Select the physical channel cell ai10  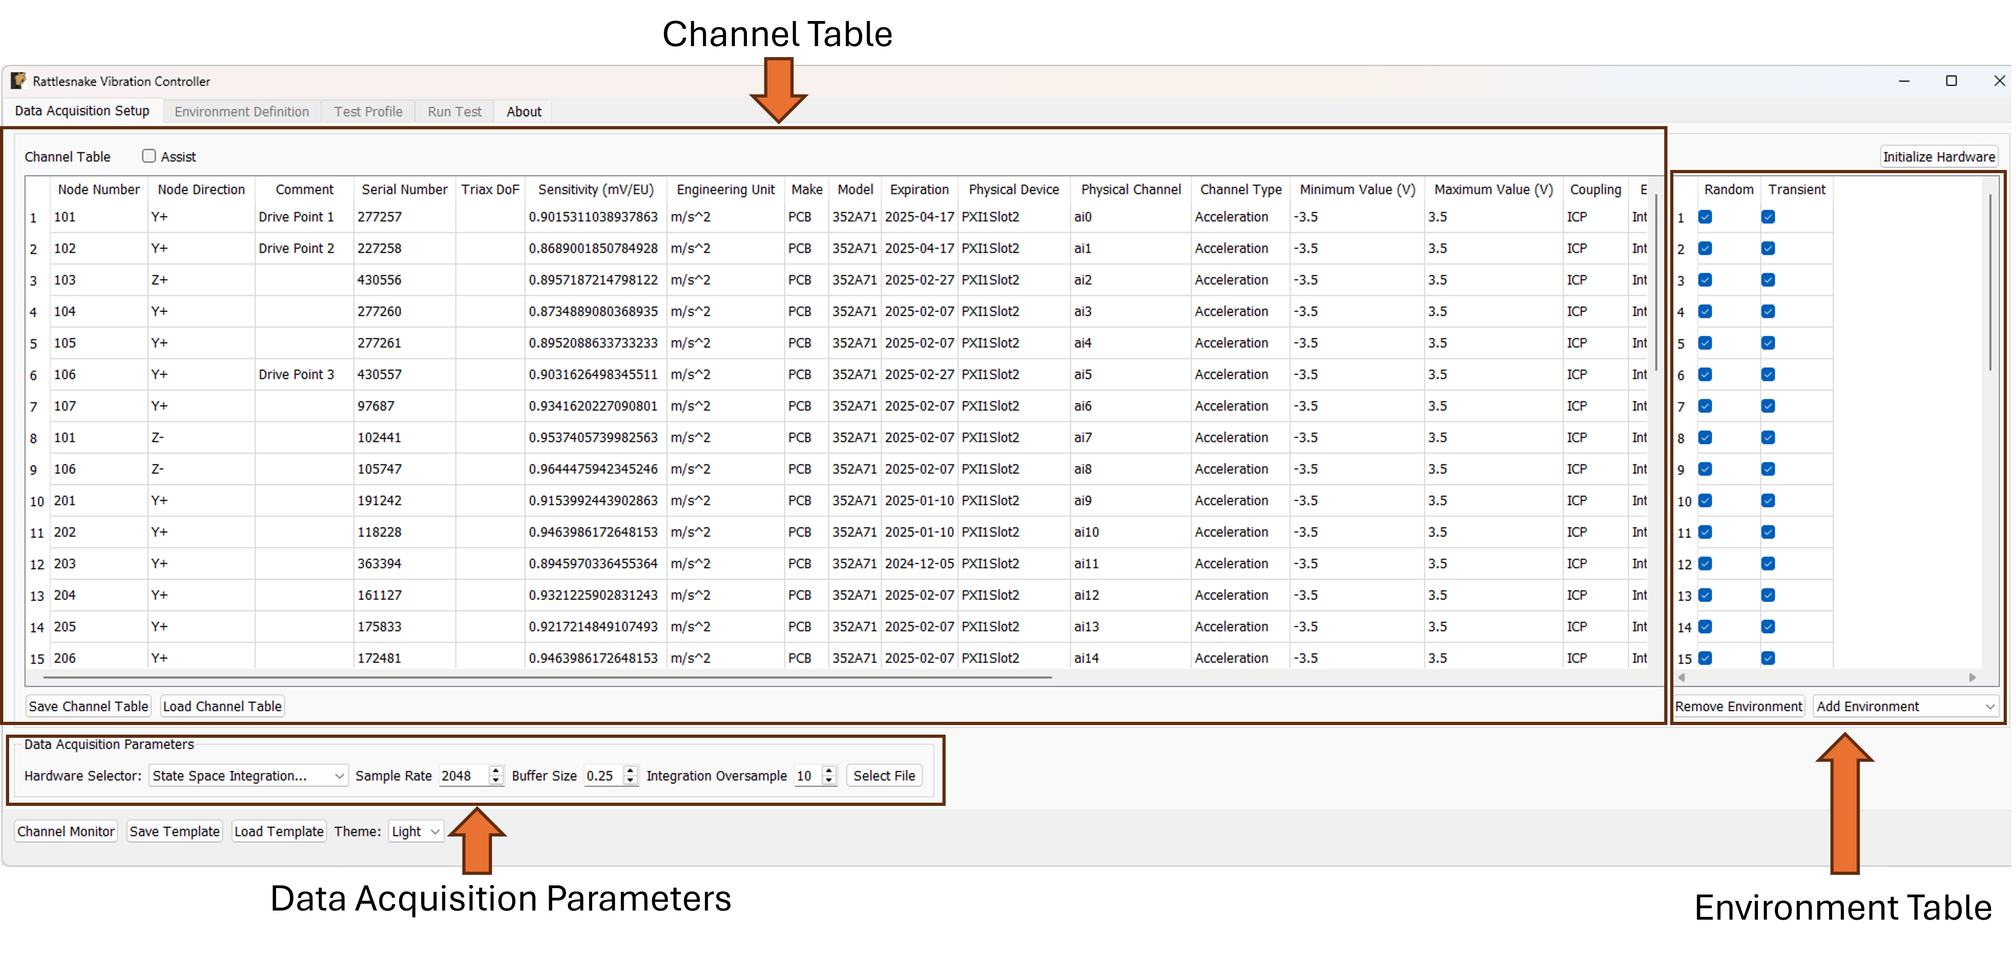tap(1131, 532)
